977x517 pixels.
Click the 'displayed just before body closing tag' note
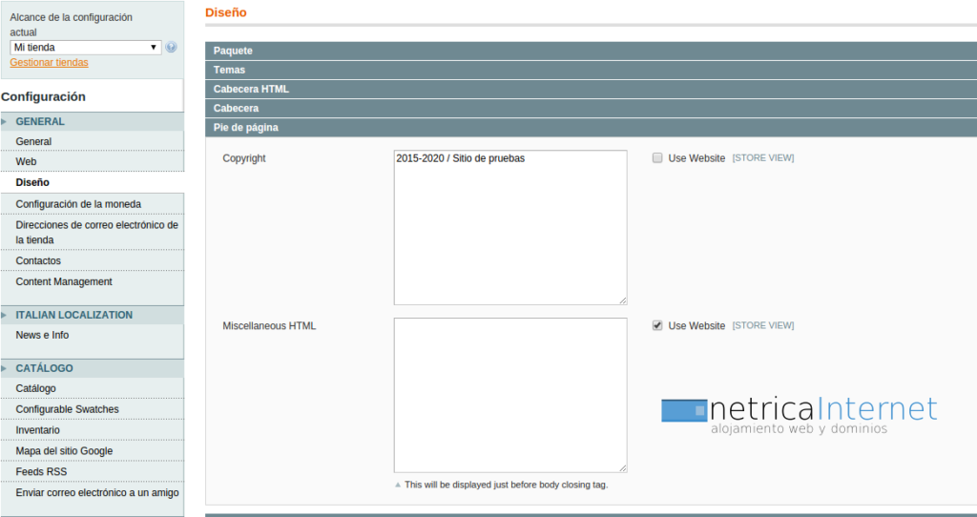506,485
